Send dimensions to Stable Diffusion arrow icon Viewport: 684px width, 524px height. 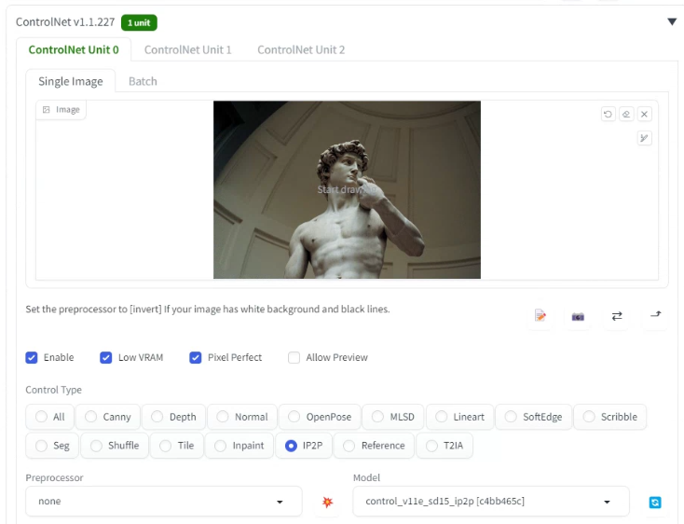point(655,314)
